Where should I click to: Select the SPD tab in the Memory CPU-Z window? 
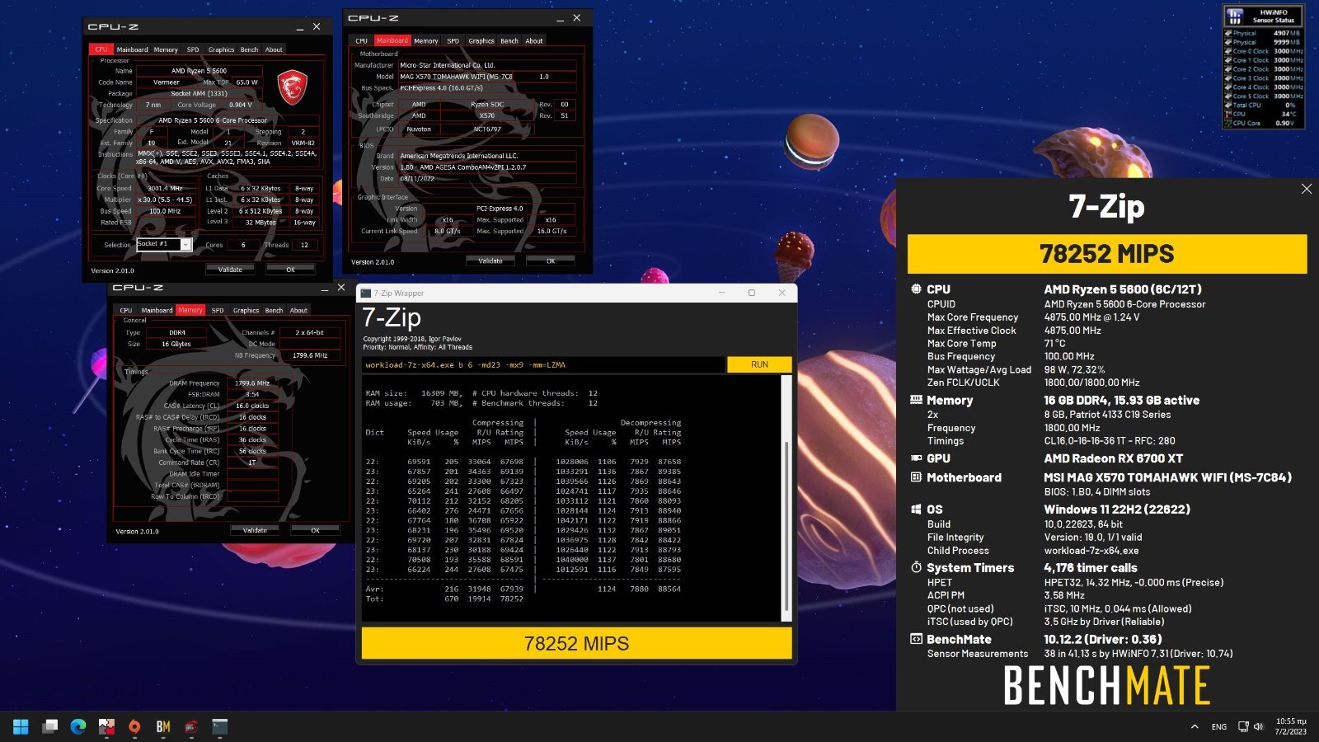[x=218, y=310]
